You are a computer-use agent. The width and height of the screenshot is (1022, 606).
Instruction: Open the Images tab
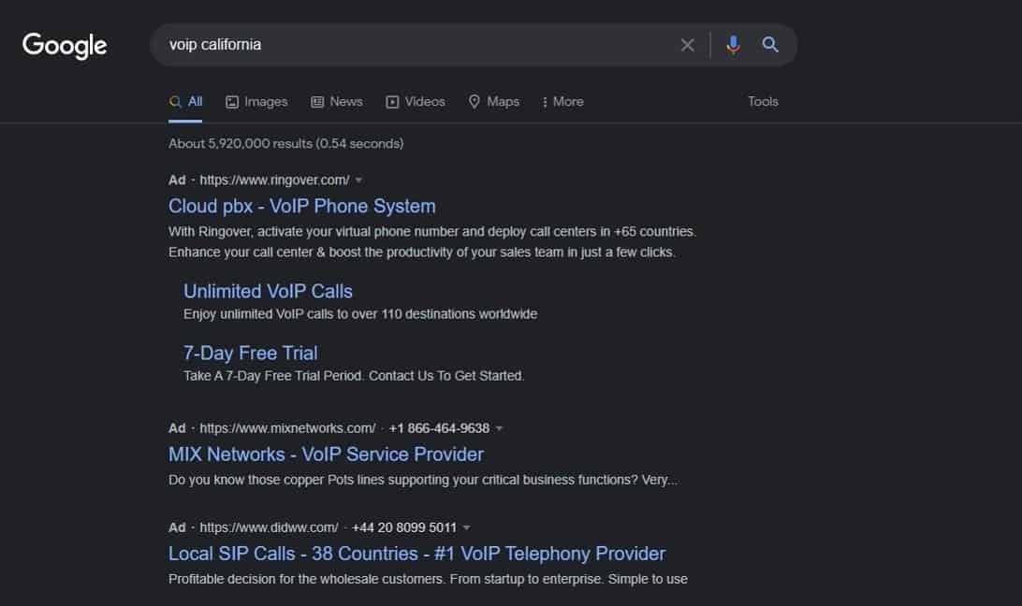[x=256, y=102]
